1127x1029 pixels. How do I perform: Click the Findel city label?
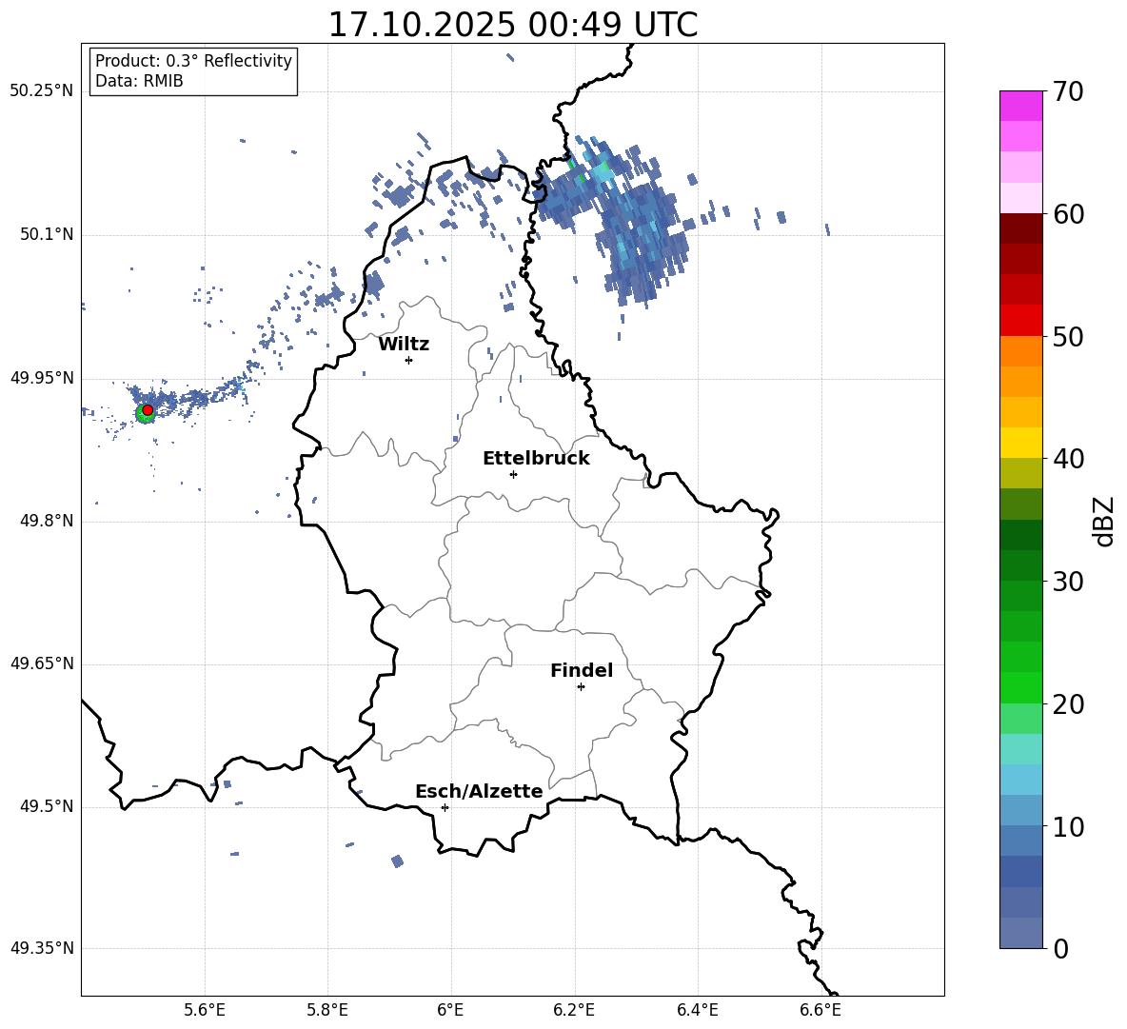point(582,670)
